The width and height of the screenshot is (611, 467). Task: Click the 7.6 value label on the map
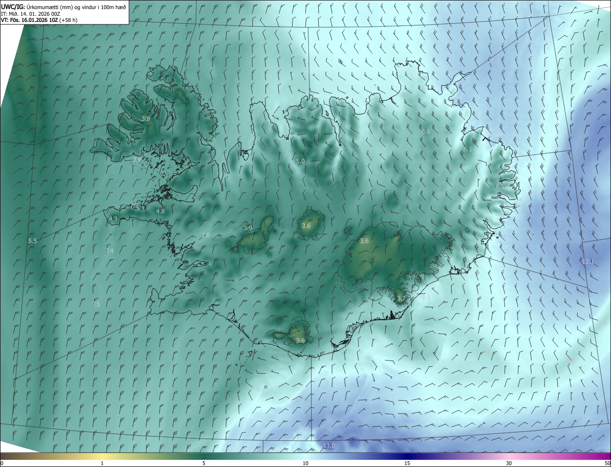pos(206,235)
